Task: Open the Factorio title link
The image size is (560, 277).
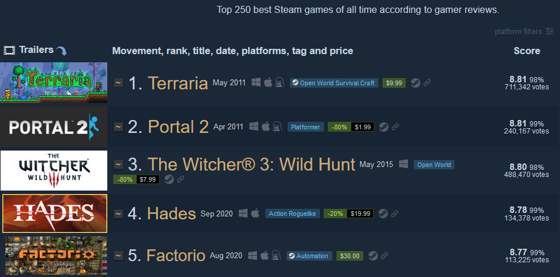Action: 176,256
